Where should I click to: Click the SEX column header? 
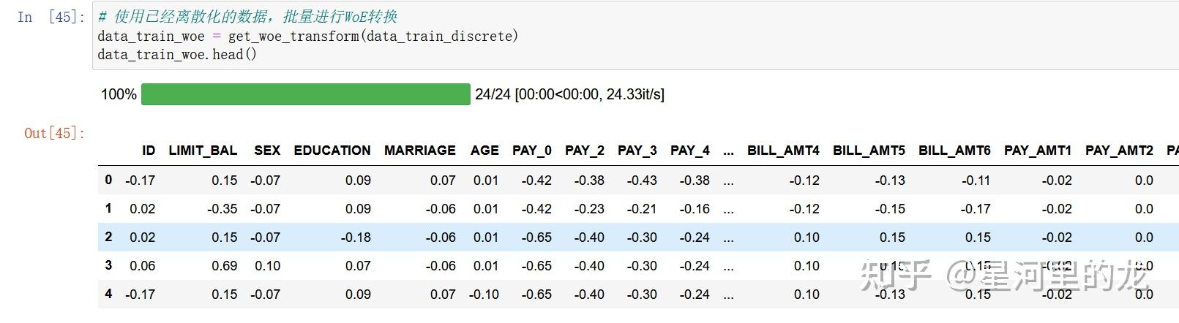[x=267, y=151]
